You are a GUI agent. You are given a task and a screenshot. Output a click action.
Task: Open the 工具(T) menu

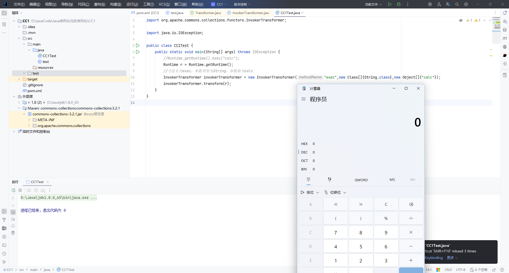148,4
